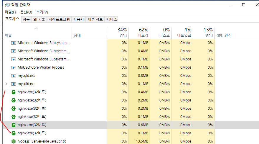Sort processes by 디스크 column header
The width and height of the screenshot is (259, 144).
tap(161, 33)
